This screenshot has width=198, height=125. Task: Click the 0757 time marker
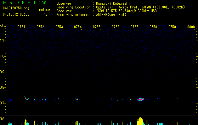pyautogui.click(x=134, y=27)
